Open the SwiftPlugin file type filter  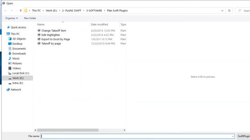[x=243, y=136]
